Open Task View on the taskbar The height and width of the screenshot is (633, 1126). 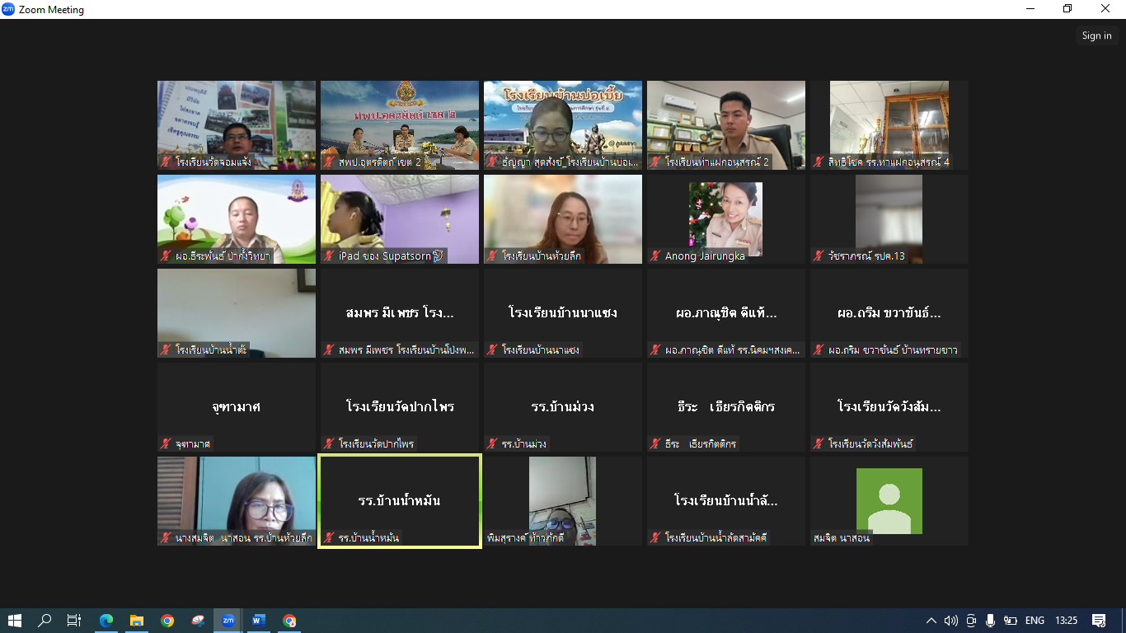click(x=74, y=621)
